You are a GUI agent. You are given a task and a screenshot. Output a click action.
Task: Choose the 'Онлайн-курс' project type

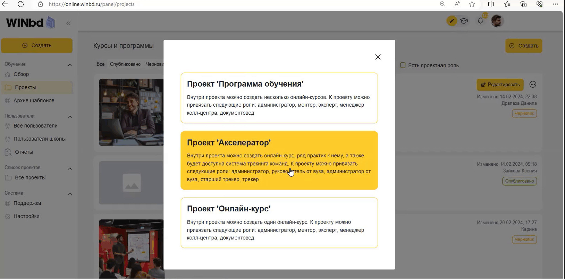pos(279,222)
